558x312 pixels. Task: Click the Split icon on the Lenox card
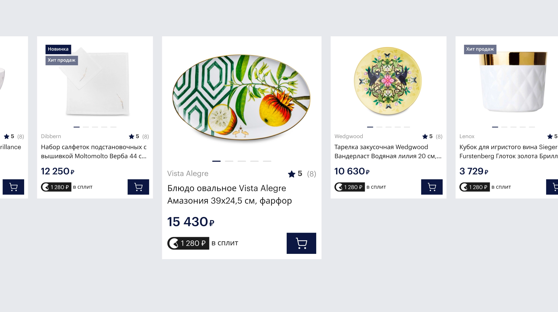tap(464, 187)
